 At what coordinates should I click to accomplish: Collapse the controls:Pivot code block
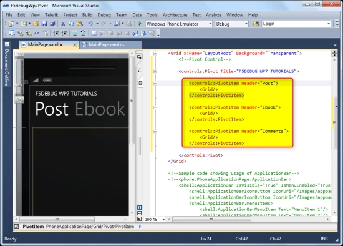[x=155, y=71]
